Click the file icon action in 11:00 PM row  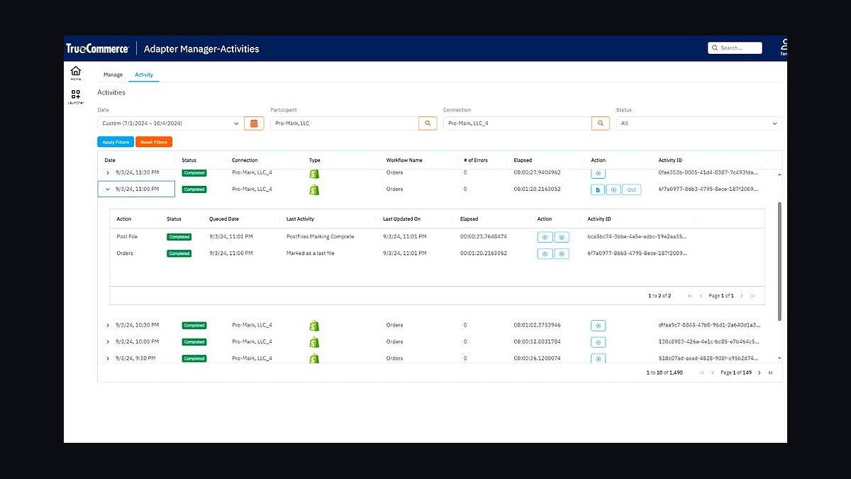598,189
